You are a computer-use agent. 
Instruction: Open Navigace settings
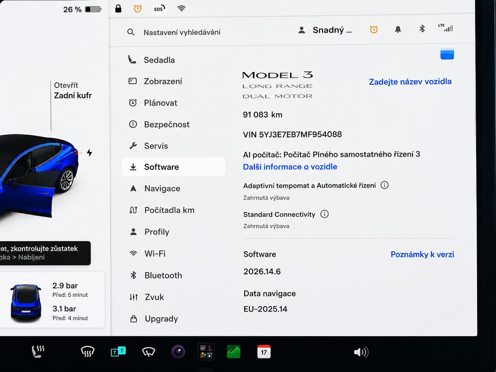[173, 188]
